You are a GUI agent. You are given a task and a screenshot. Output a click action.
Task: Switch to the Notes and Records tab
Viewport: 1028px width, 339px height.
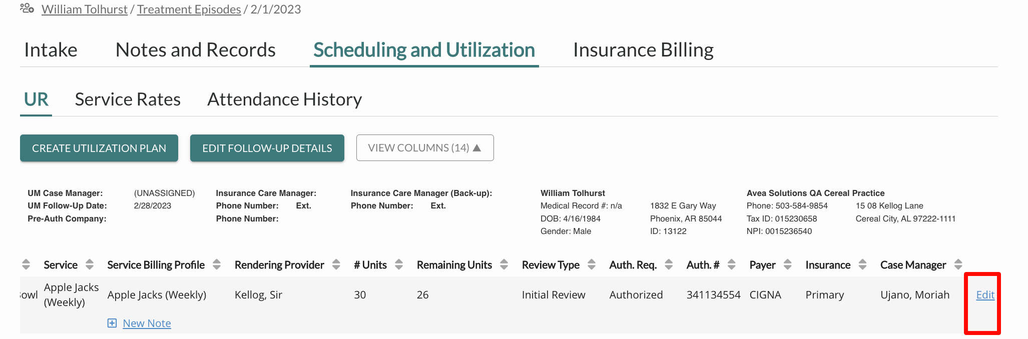pyautogui.click(x=195, y=50)
